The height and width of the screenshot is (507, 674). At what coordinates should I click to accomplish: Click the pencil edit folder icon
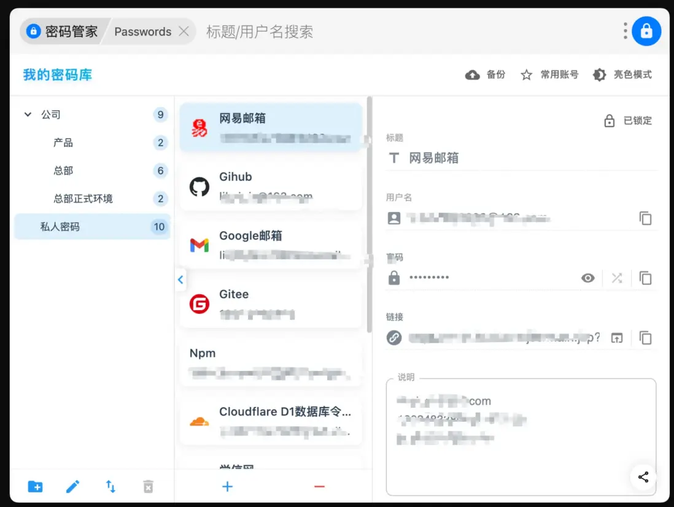pyautogui.click(x=72, y=486)
